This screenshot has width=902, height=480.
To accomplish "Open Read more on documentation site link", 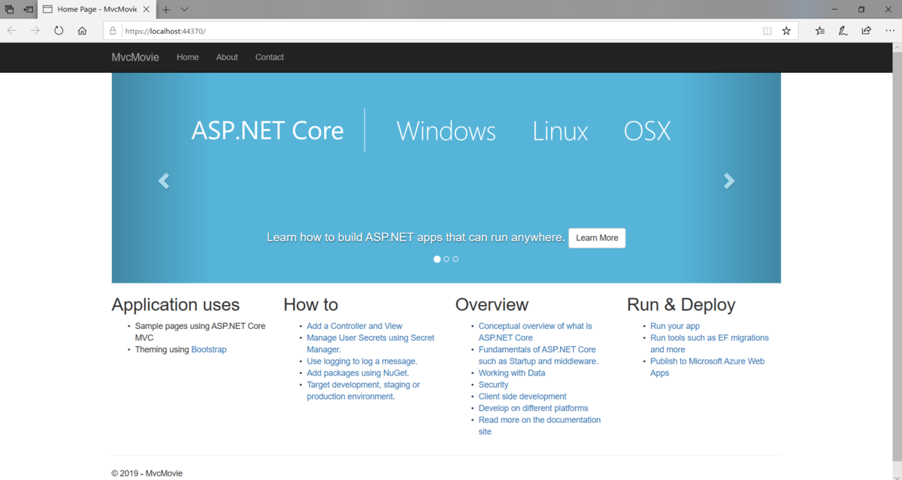I will (x=540, y=426).
